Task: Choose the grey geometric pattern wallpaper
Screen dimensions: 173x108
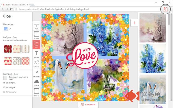Action: pos(17,61)
